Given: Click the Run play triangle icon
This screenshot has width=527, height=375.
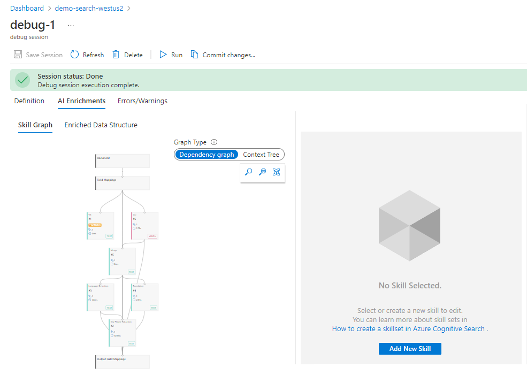Looking at the screenshot, I should (163, 55).
